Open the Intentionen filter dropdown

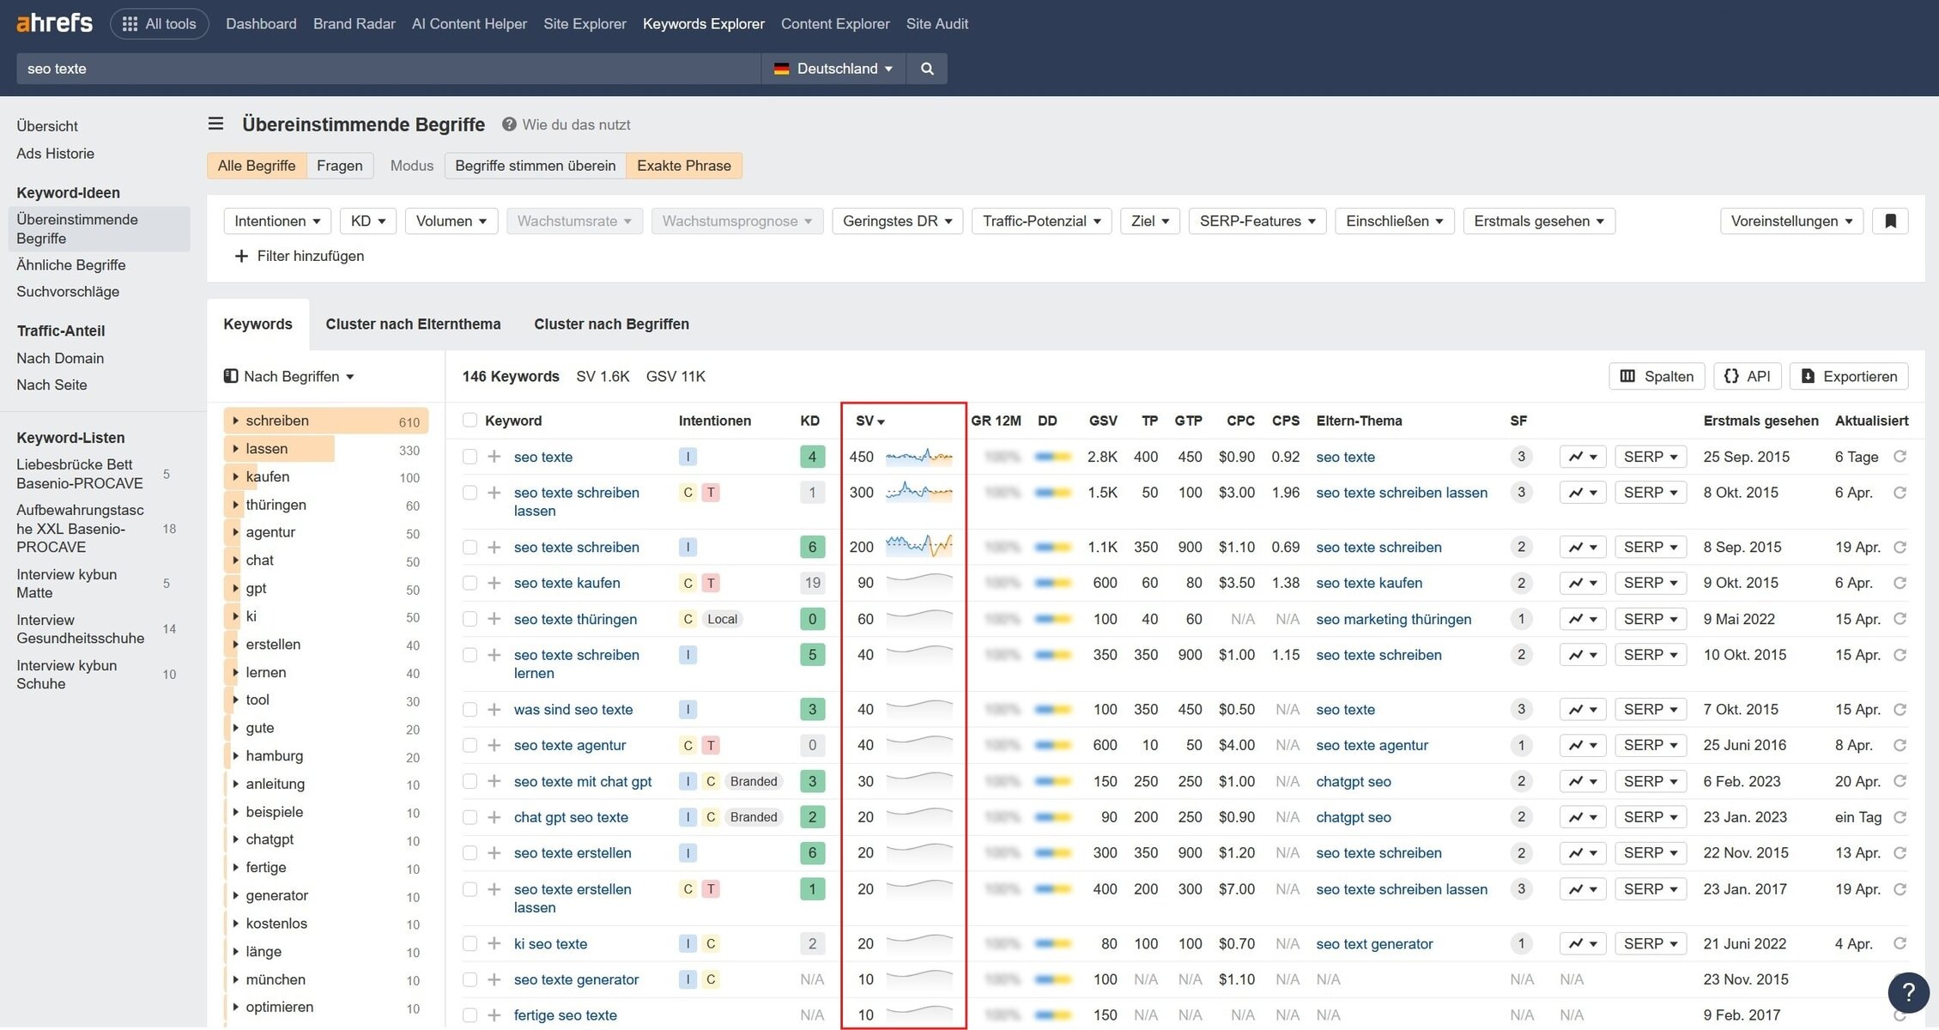coord(277,221)
